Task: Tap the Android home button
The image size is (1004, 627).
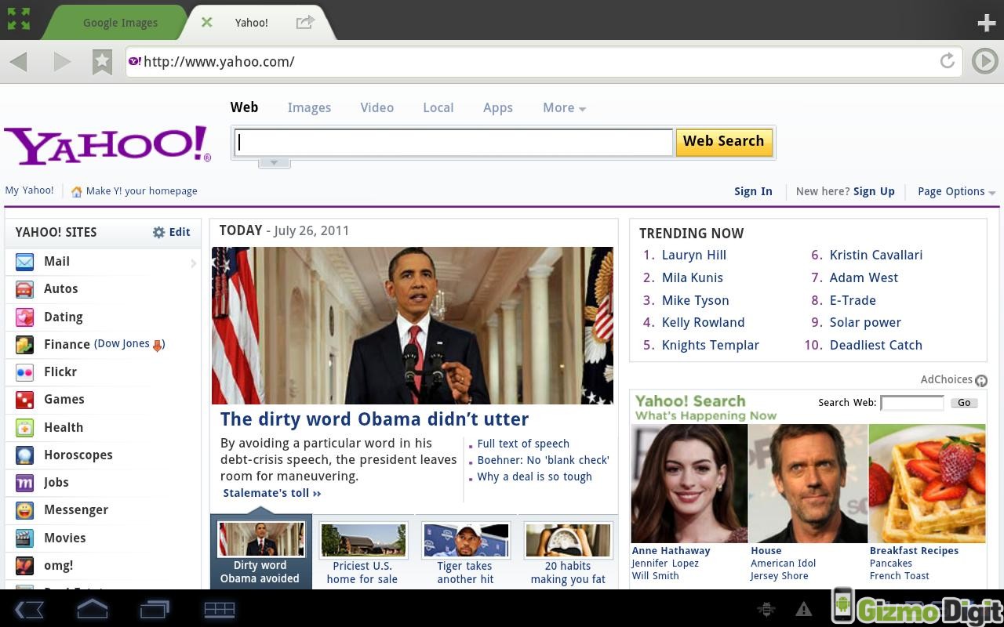Action: pyautogui.click(x=92, y=609)
